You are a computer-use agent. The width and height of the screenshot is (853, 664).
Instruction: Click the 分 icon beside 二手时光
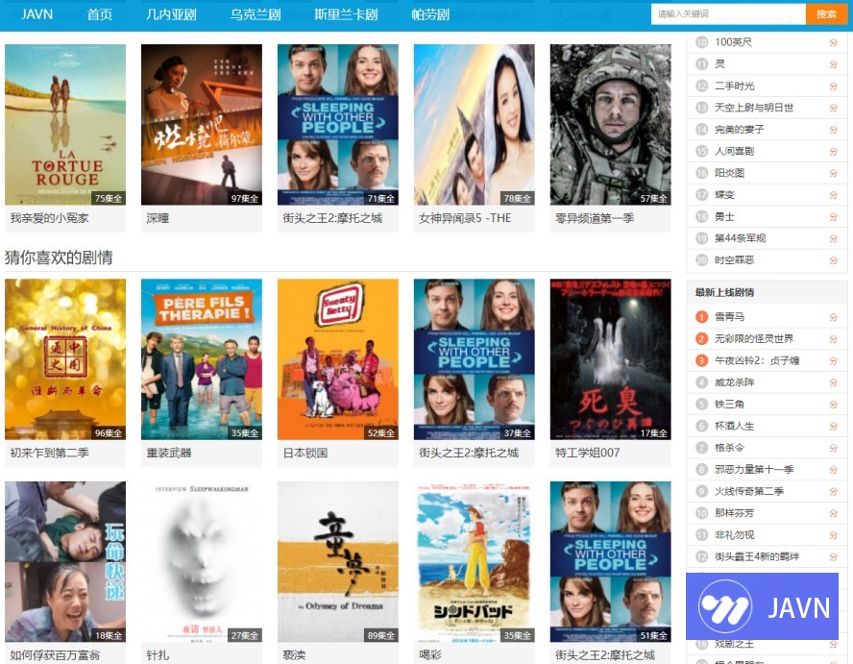pos(833,86)
